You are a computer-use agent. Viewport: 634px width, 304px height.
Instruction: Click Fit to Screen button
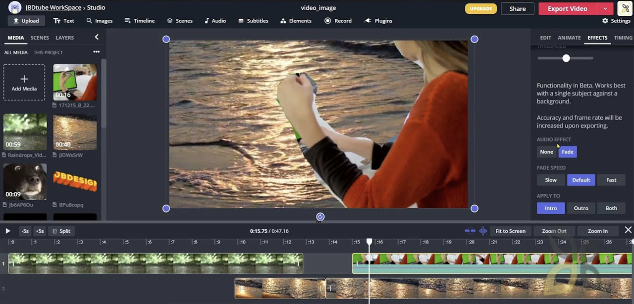510,231
